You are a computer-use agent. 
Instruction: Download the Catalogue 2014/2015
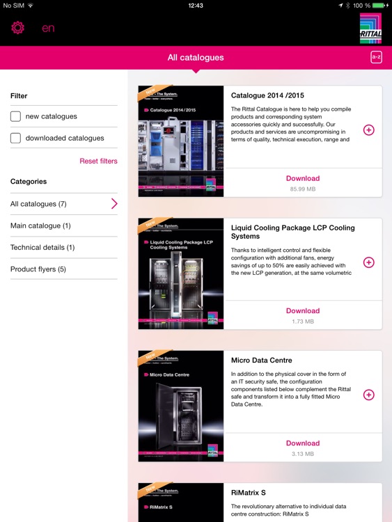303,178
